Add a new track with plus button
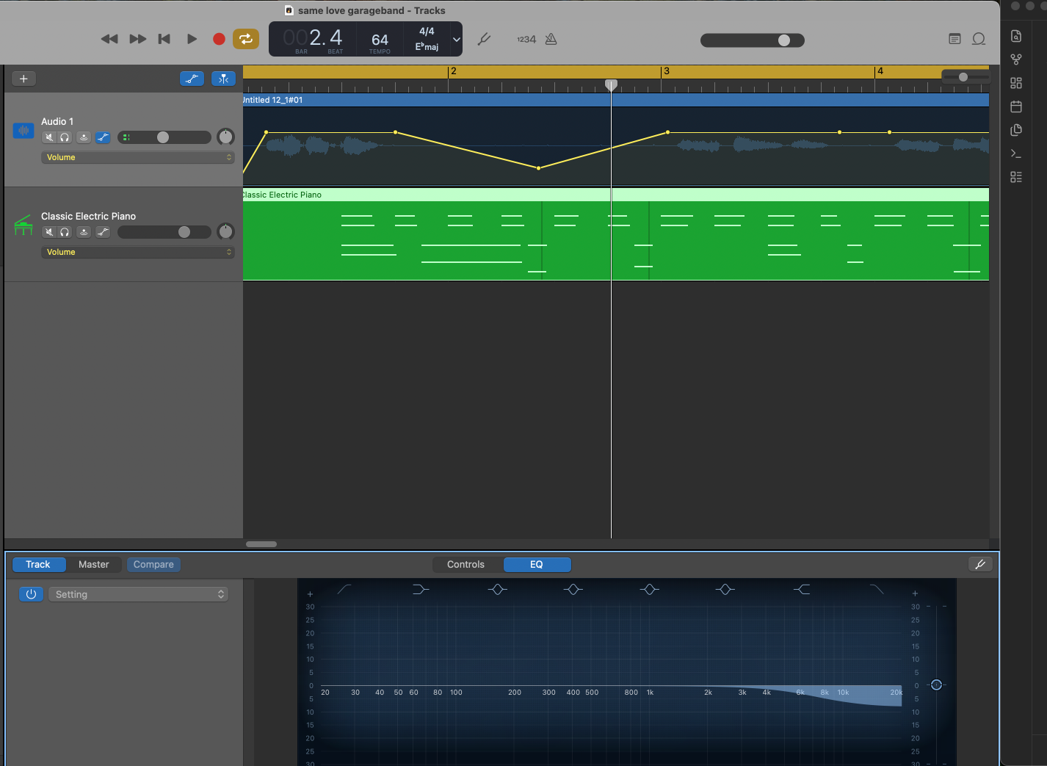 click(23, 79)
